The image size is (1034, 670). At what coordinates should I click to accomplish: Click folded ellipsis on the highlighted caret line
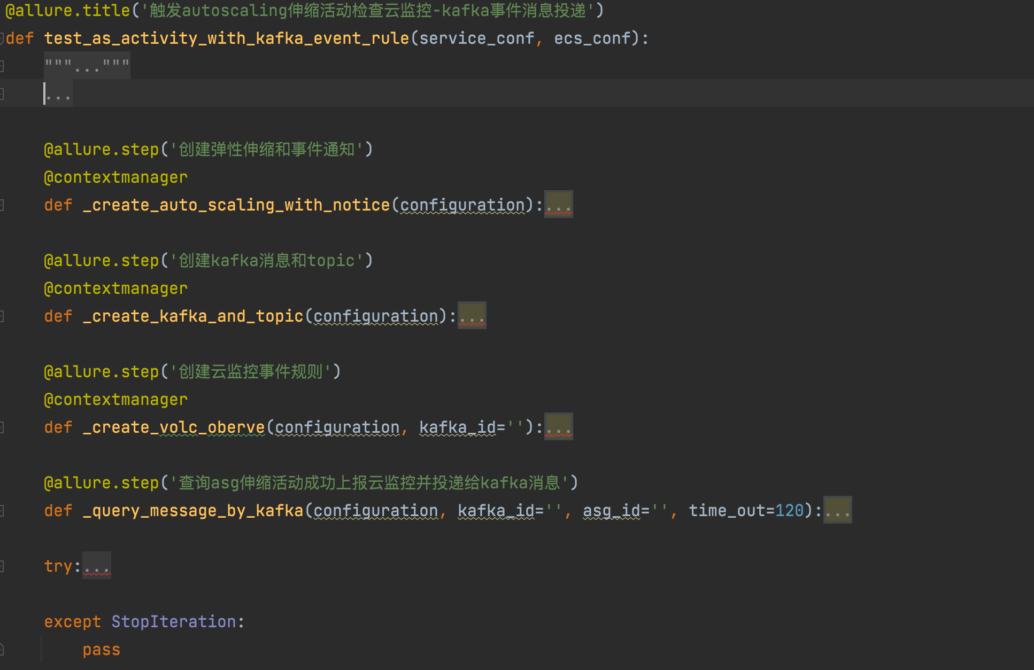(59, 95)
